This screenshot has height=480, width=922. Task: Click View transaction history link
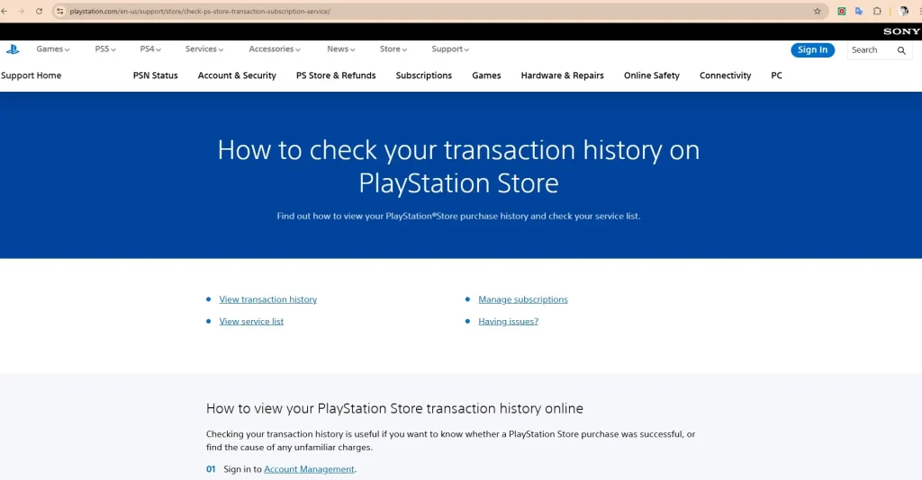pos(268,299)
